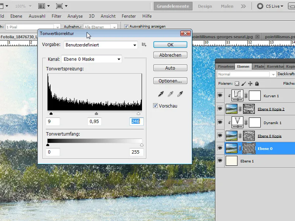Image resolution: width=295 pixels, height=221 pixels.
Task: Open the Ansicht menu
Action: tap(108, 16)
